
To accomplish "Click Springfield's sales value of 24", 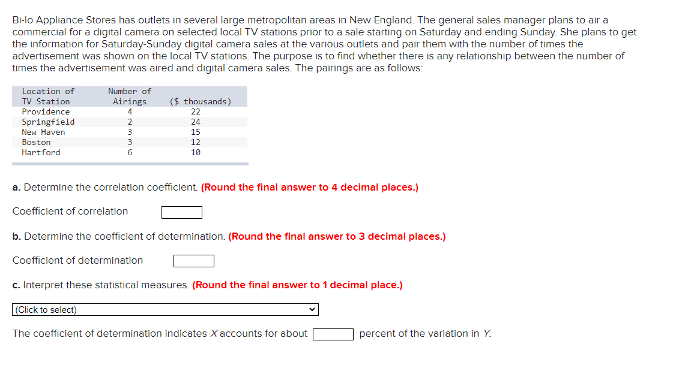I will coord(196,122).
